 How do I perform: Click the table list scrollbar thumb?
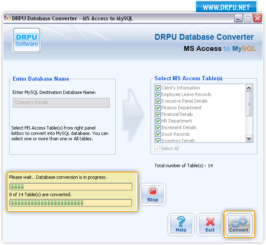click(249, 104)
